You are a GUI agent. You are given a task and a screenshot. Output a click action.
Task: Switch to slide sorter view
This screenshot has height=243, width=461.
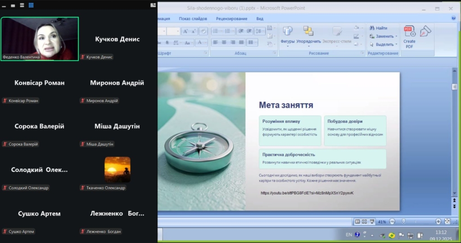point(365,221)
